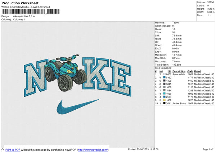This screenshot has height=152, width=216.
Task: Select the barcode under the worksheet title
Action: (31, 11)
